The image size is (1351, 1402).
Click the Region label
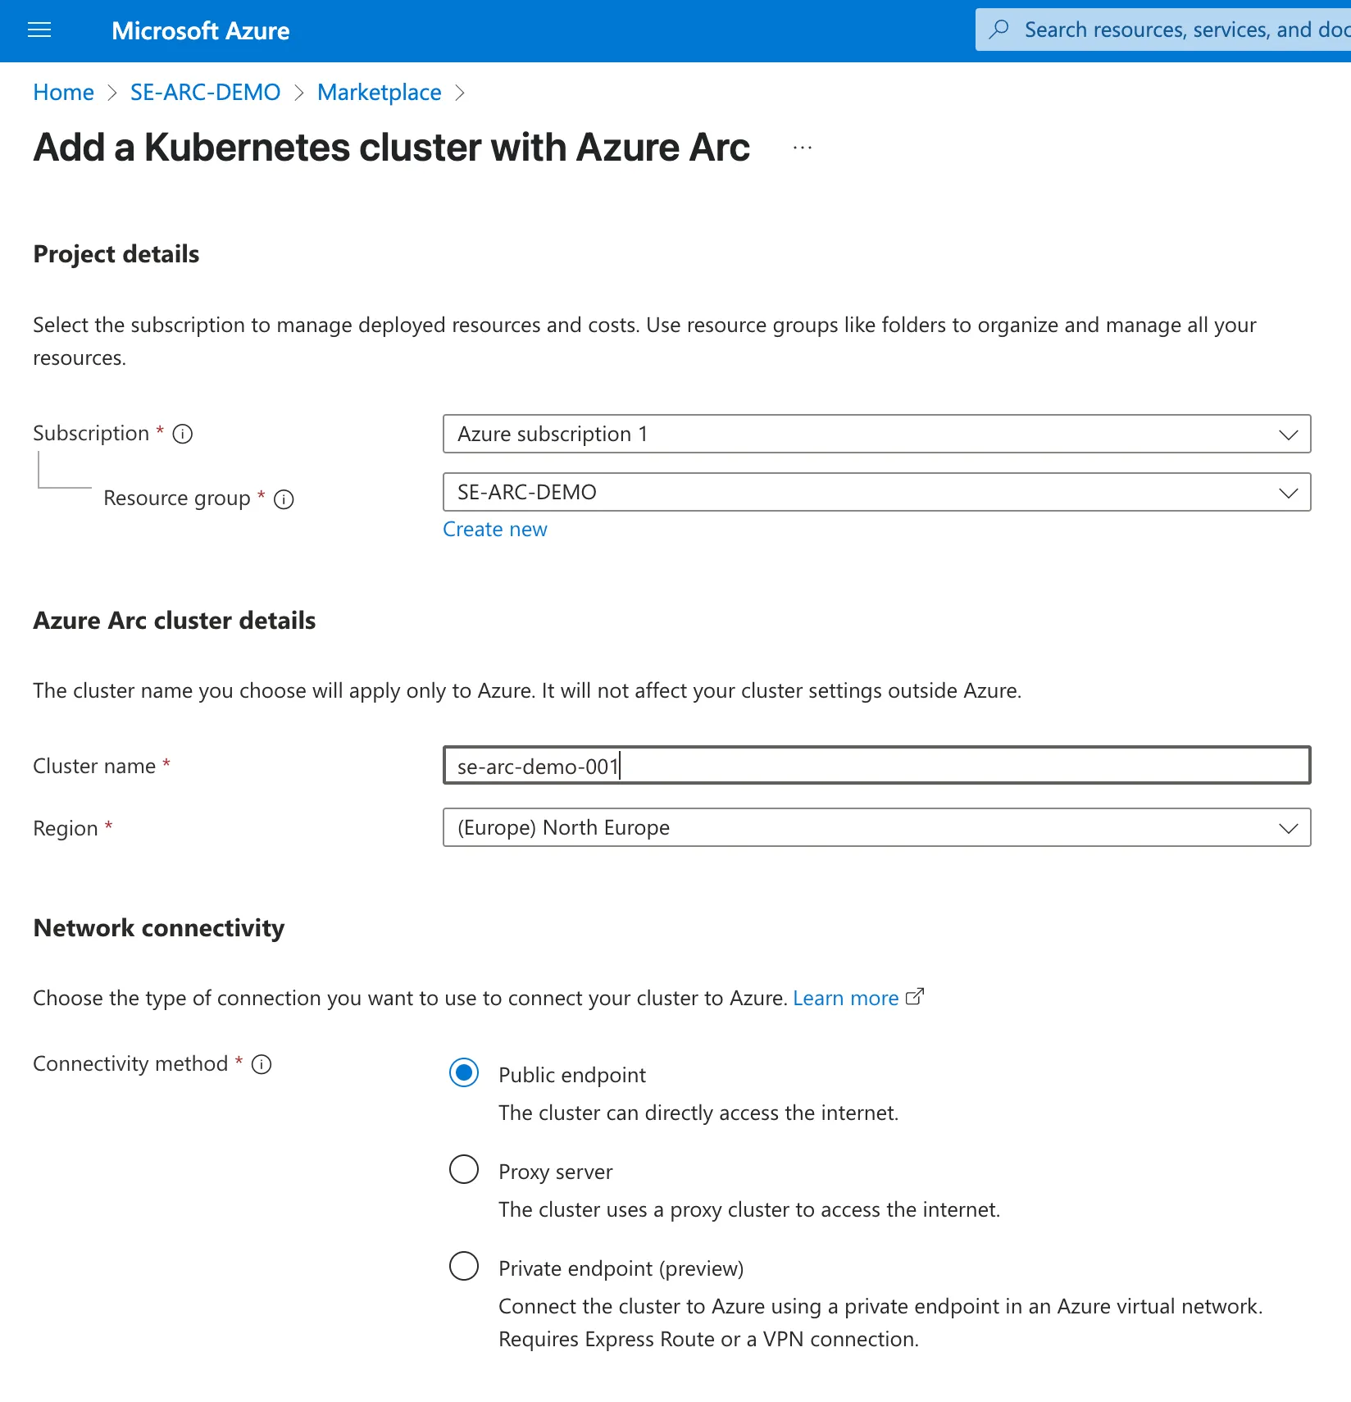pyautogui.click(x=66, y=828)
